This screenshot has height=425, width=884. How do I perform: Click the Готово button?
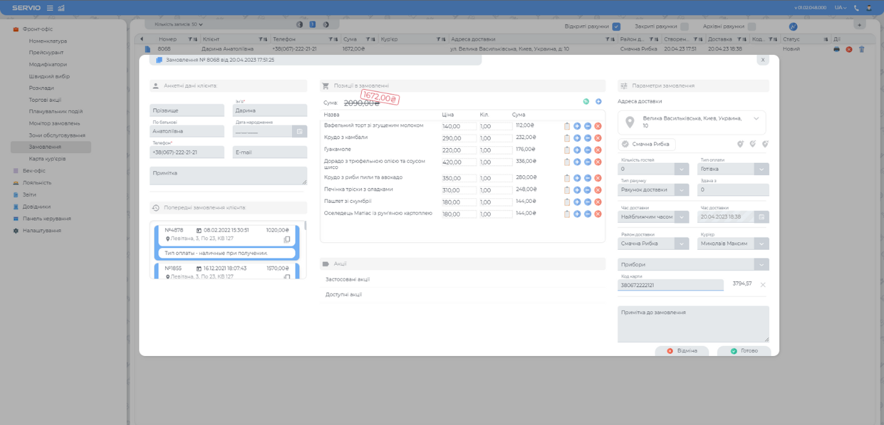click(744, 351)
